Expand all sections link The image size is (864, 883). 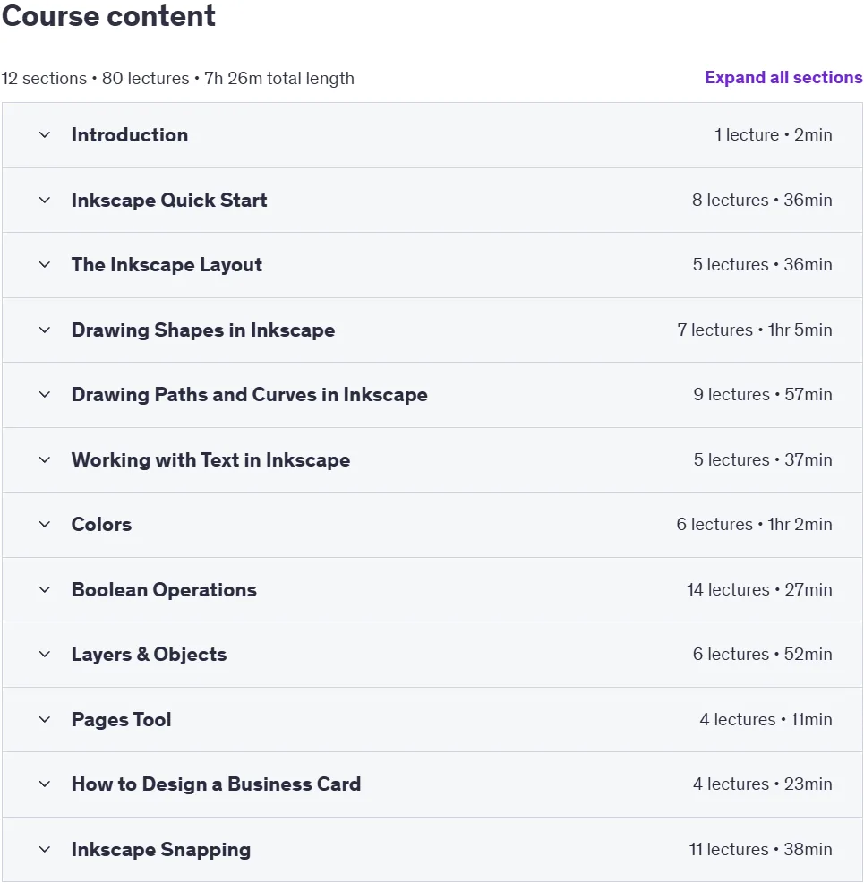coord(783,78)
